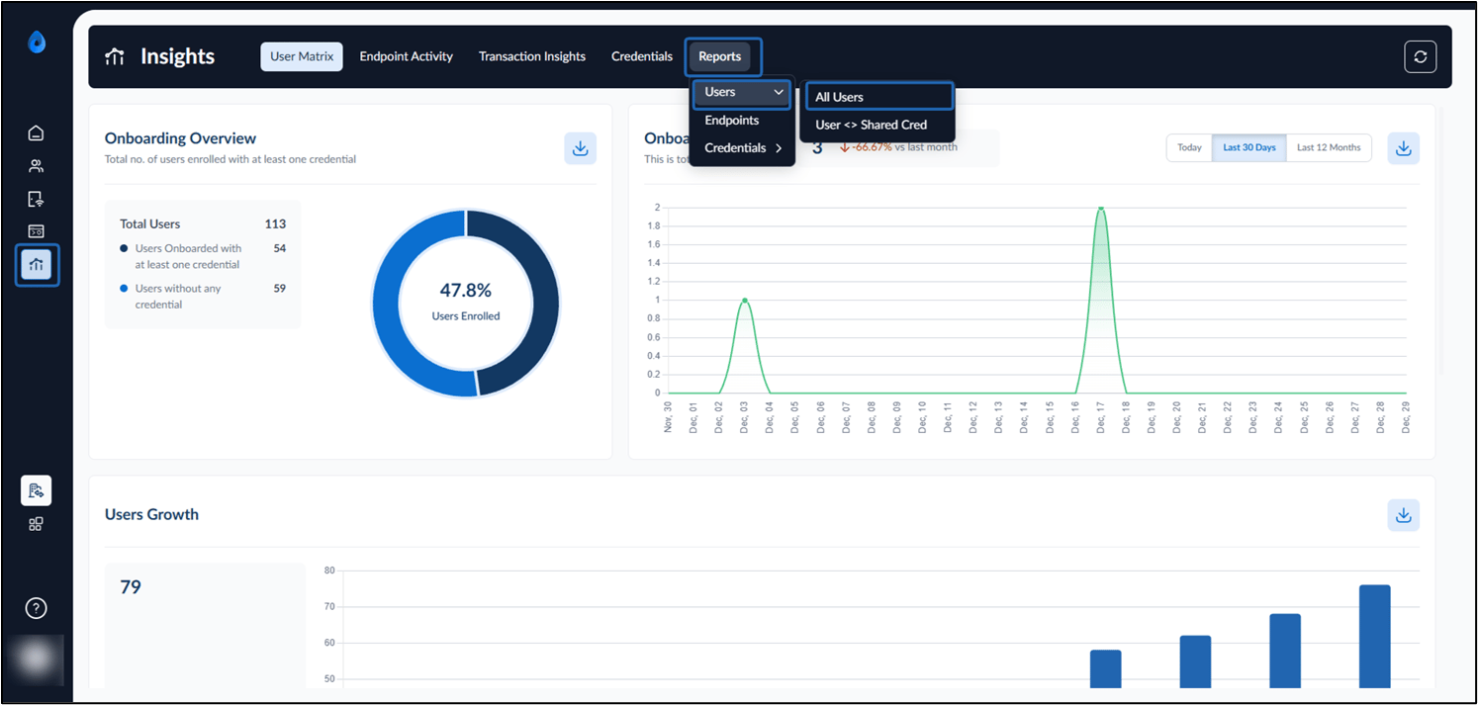Open the white building-settings icon in sidebar
Screen dimensions: 1478x705
(37, 490)
